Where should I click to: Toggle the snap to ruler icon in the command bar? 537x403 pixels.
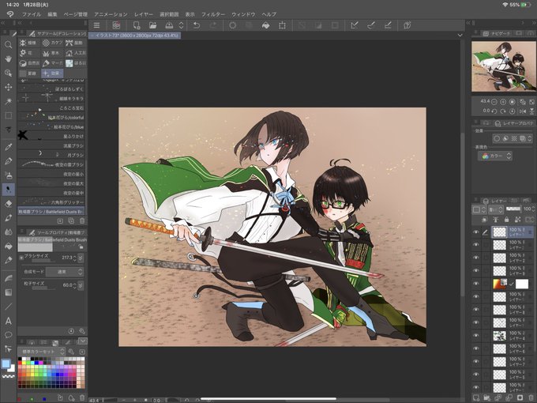(355, 25)
